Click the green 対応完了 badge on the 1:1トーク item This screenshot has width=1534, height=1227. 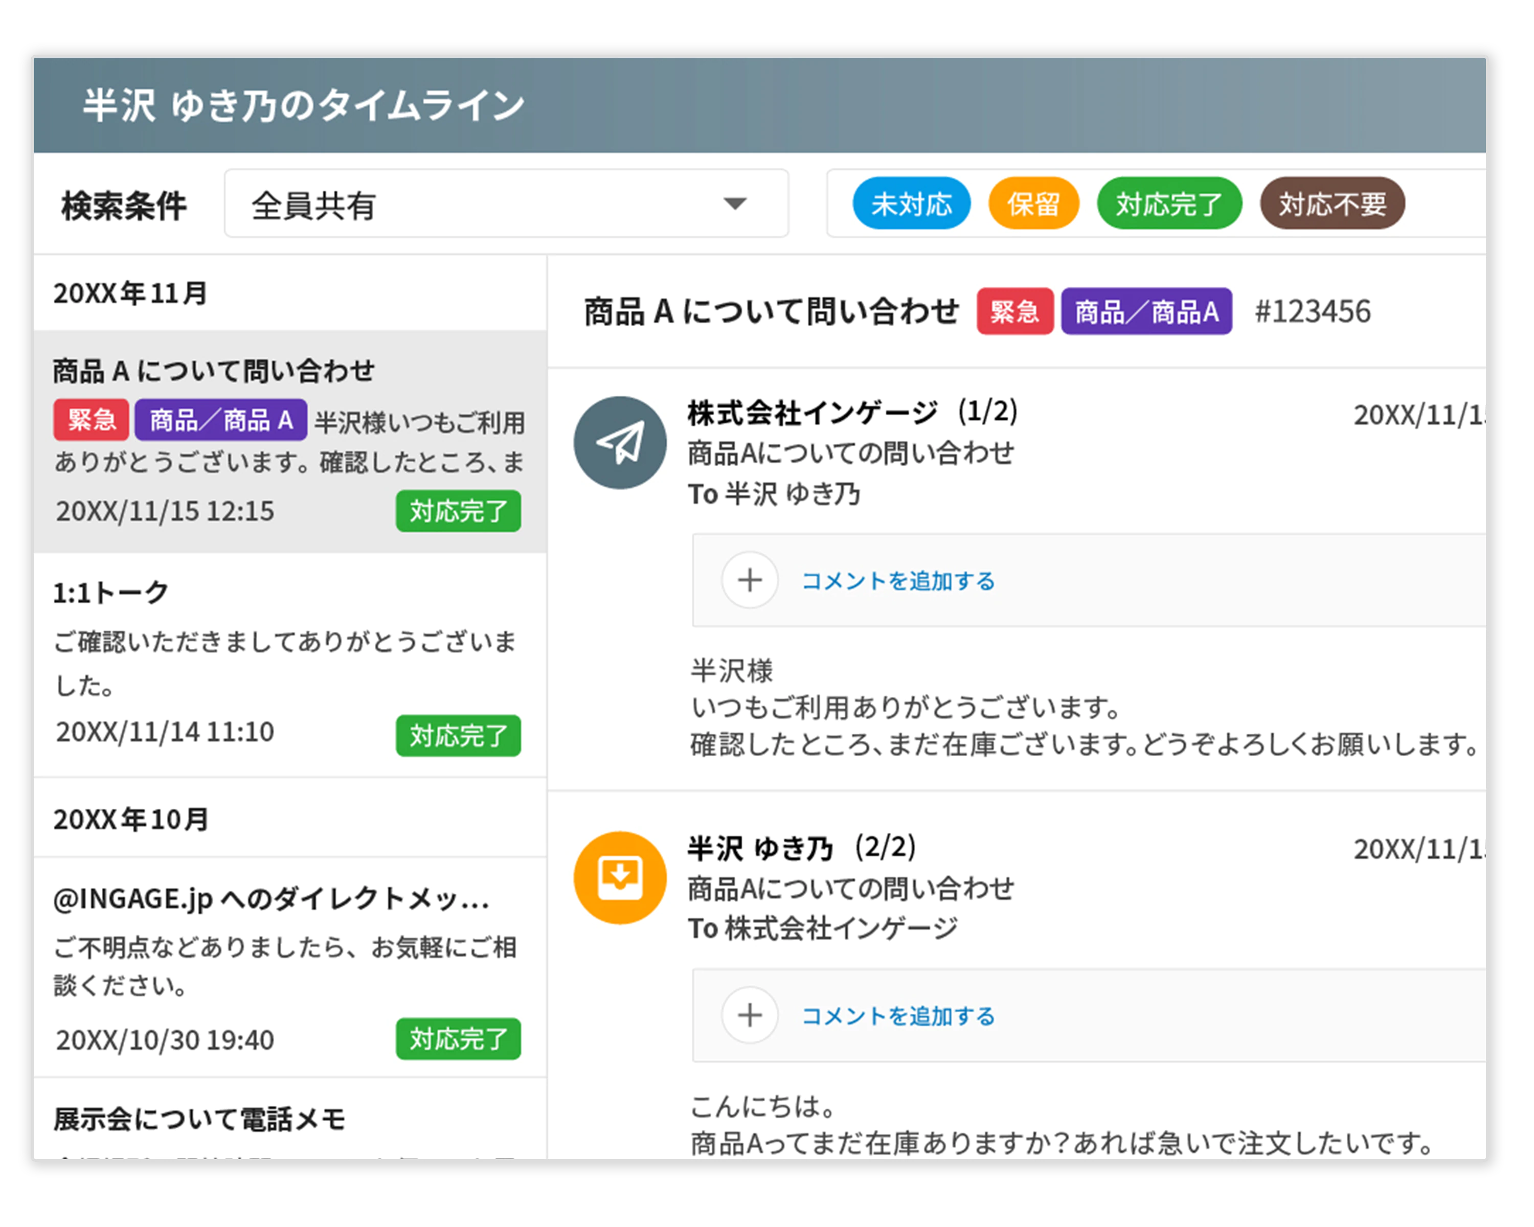[458, 736]
